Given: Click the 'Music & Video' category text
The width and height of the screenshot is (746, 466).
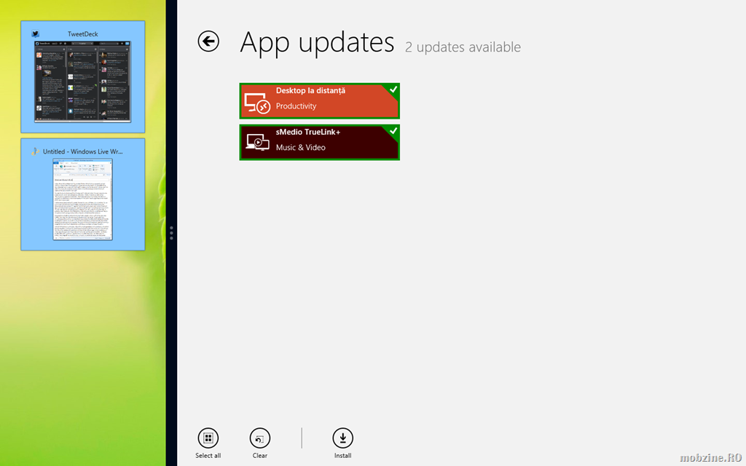Looking at the screenshot, I should point(301,147).
